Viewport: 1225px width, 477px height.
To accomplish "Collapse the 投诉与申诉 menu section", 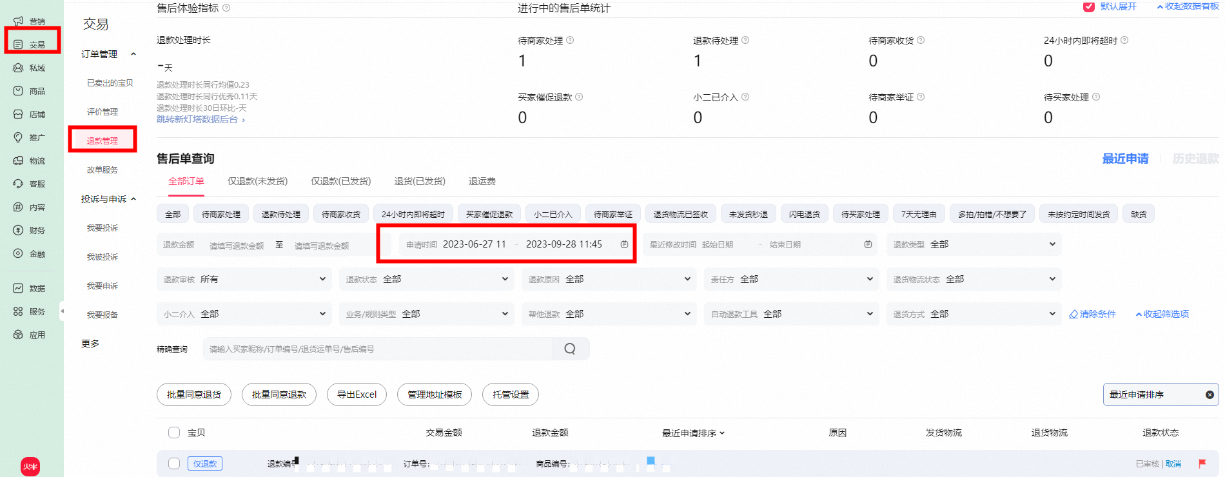I will tap(133, 199).
